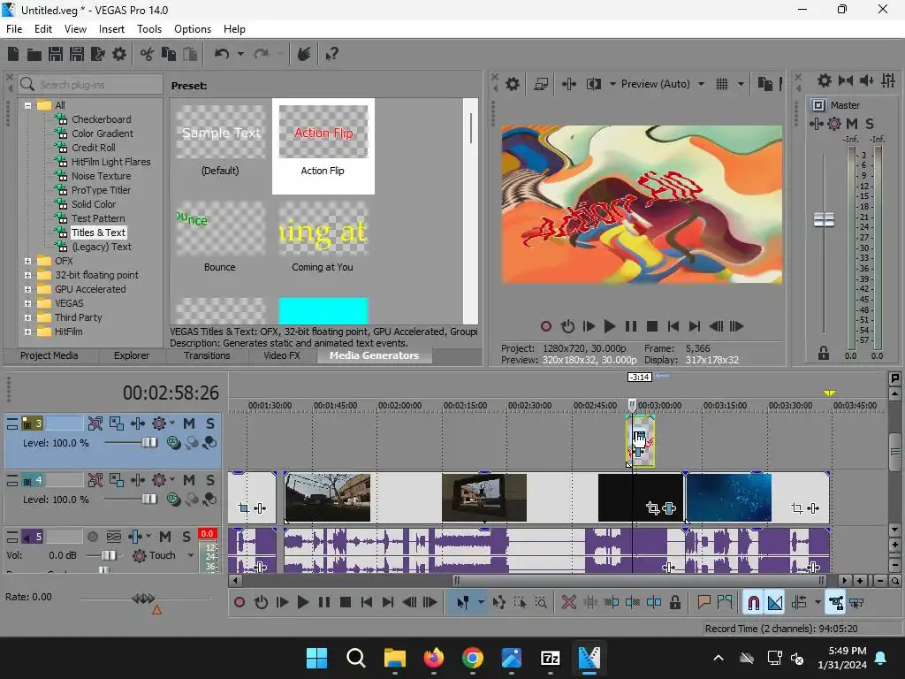The image size is (905, 679).
Task: Open the Tools menu
Action: [x=148, y=29]
